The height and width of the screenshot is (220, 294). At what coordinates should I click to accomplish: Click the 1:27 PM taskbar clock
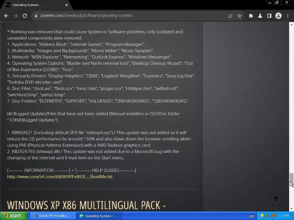pos(283,216)
